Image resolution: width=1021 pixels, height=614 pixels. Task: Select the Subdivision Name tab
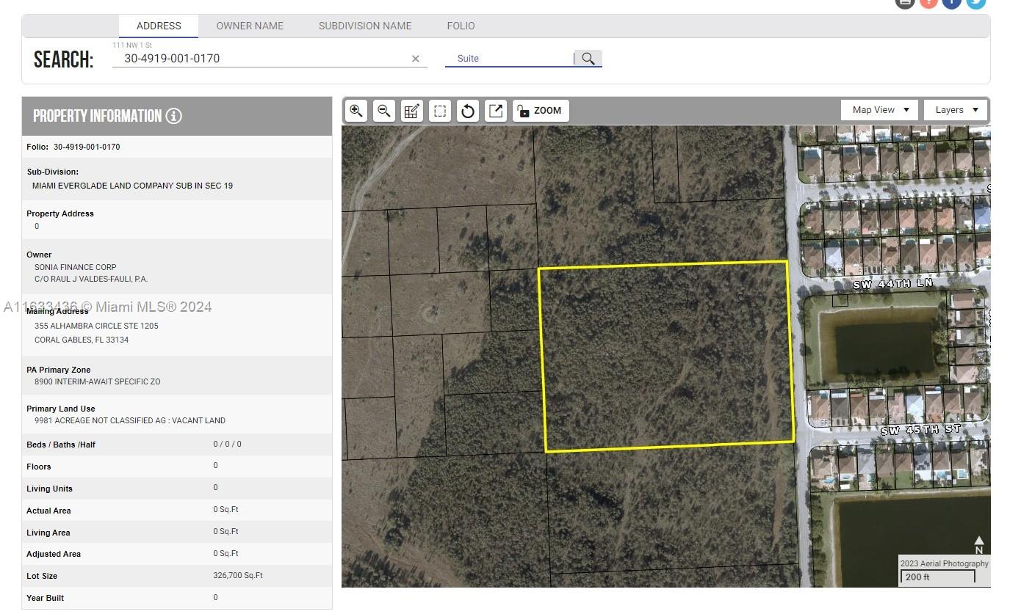click(365, 26)
